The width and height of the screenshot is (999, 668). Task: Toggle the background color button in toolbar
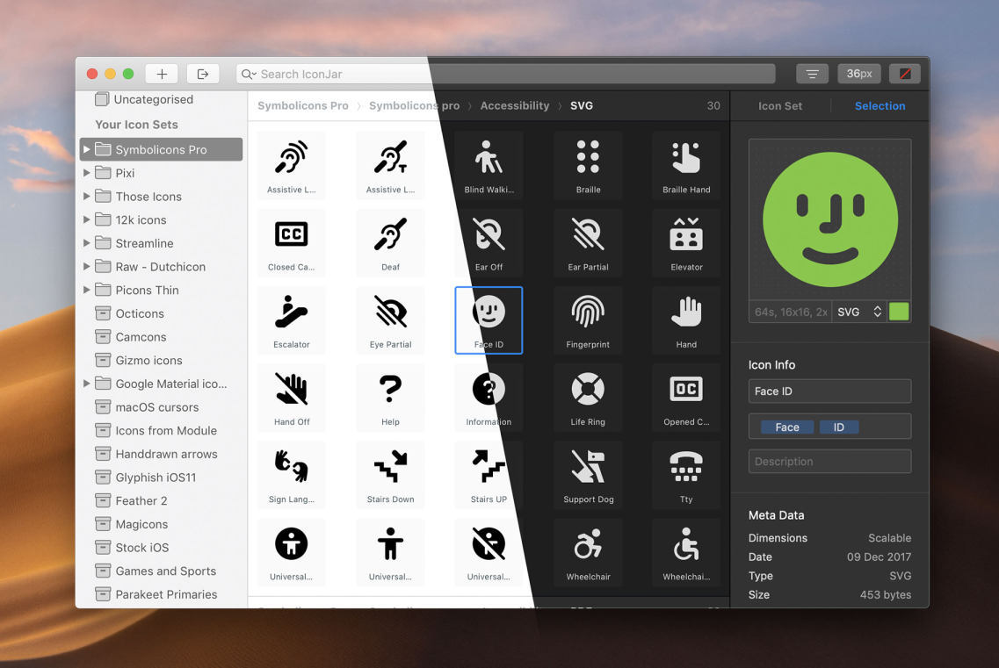click(x=905, y=74)
